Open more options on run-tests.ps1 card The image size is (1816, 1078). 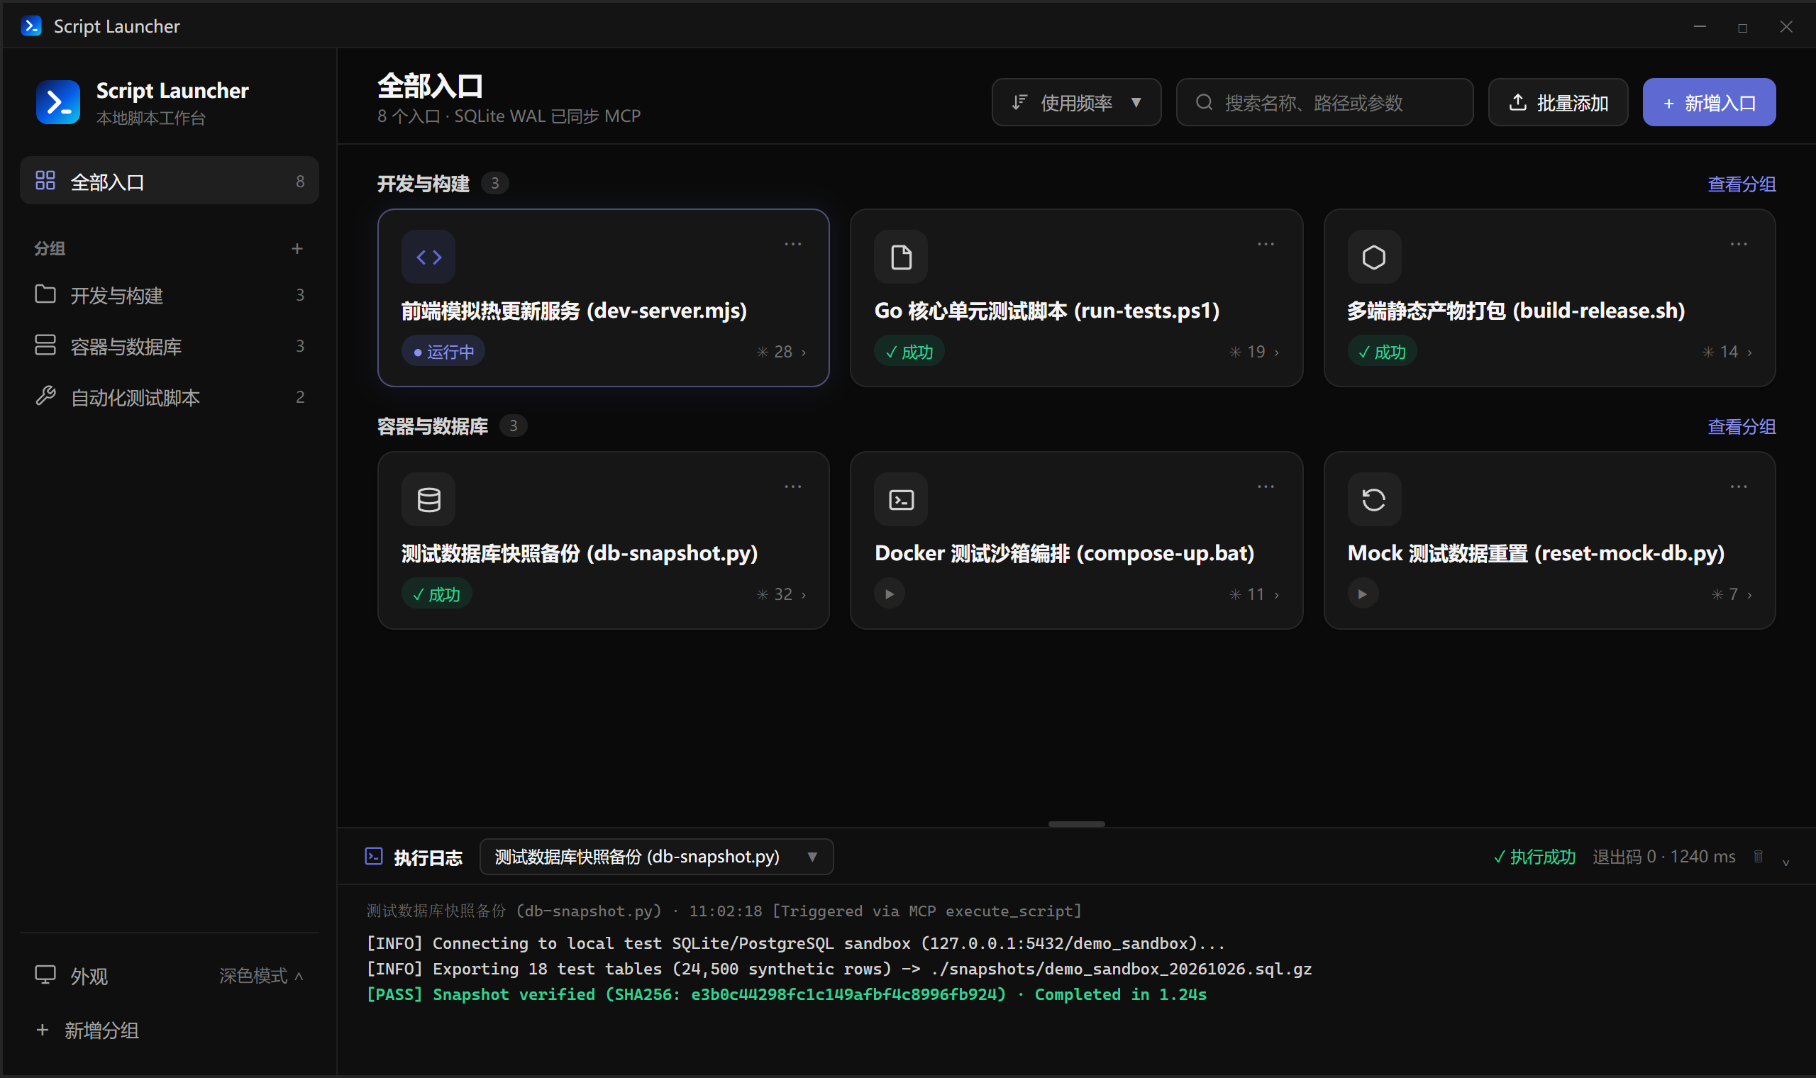click(x=1266, y=244)
